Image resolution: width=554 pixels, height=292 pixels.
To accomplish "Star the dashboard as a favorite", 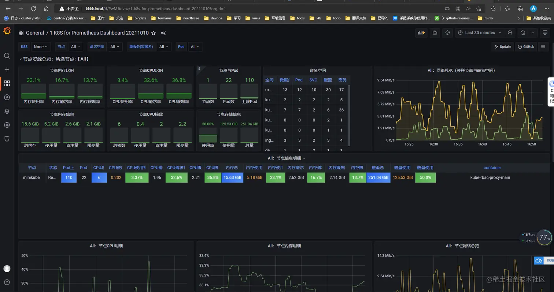I will (x=154, y=33).
